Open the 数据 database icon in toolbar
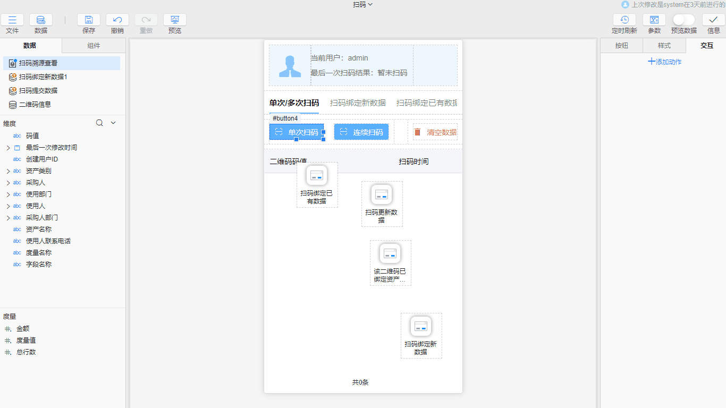Image resolution: width=726 pixels, height=408 pixels. click(41, 20)
